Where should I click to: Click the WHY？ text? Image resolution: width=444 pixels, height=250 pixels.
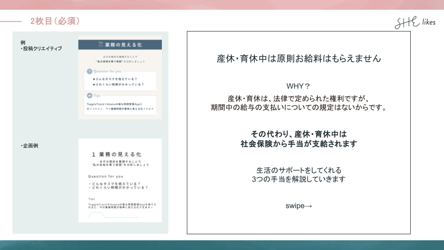click(298, 86)
